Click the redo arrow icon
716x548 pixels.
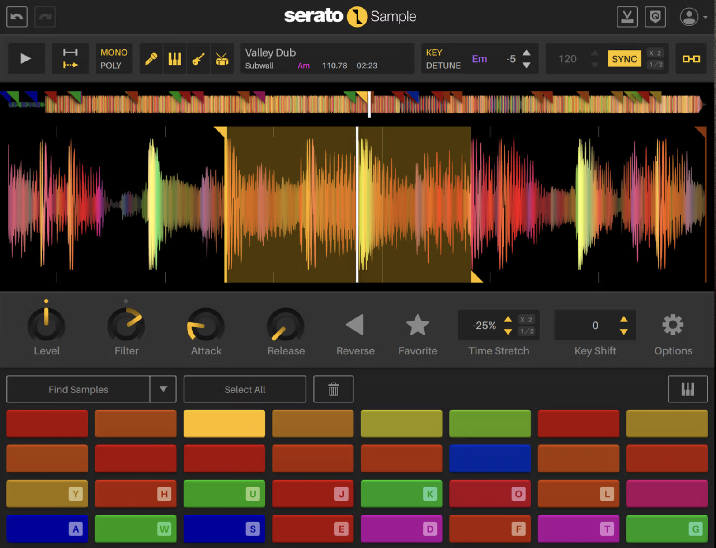(45, 17)
